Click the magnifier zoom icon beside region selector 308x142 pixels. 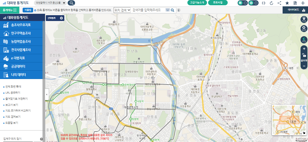click(71, 3)
